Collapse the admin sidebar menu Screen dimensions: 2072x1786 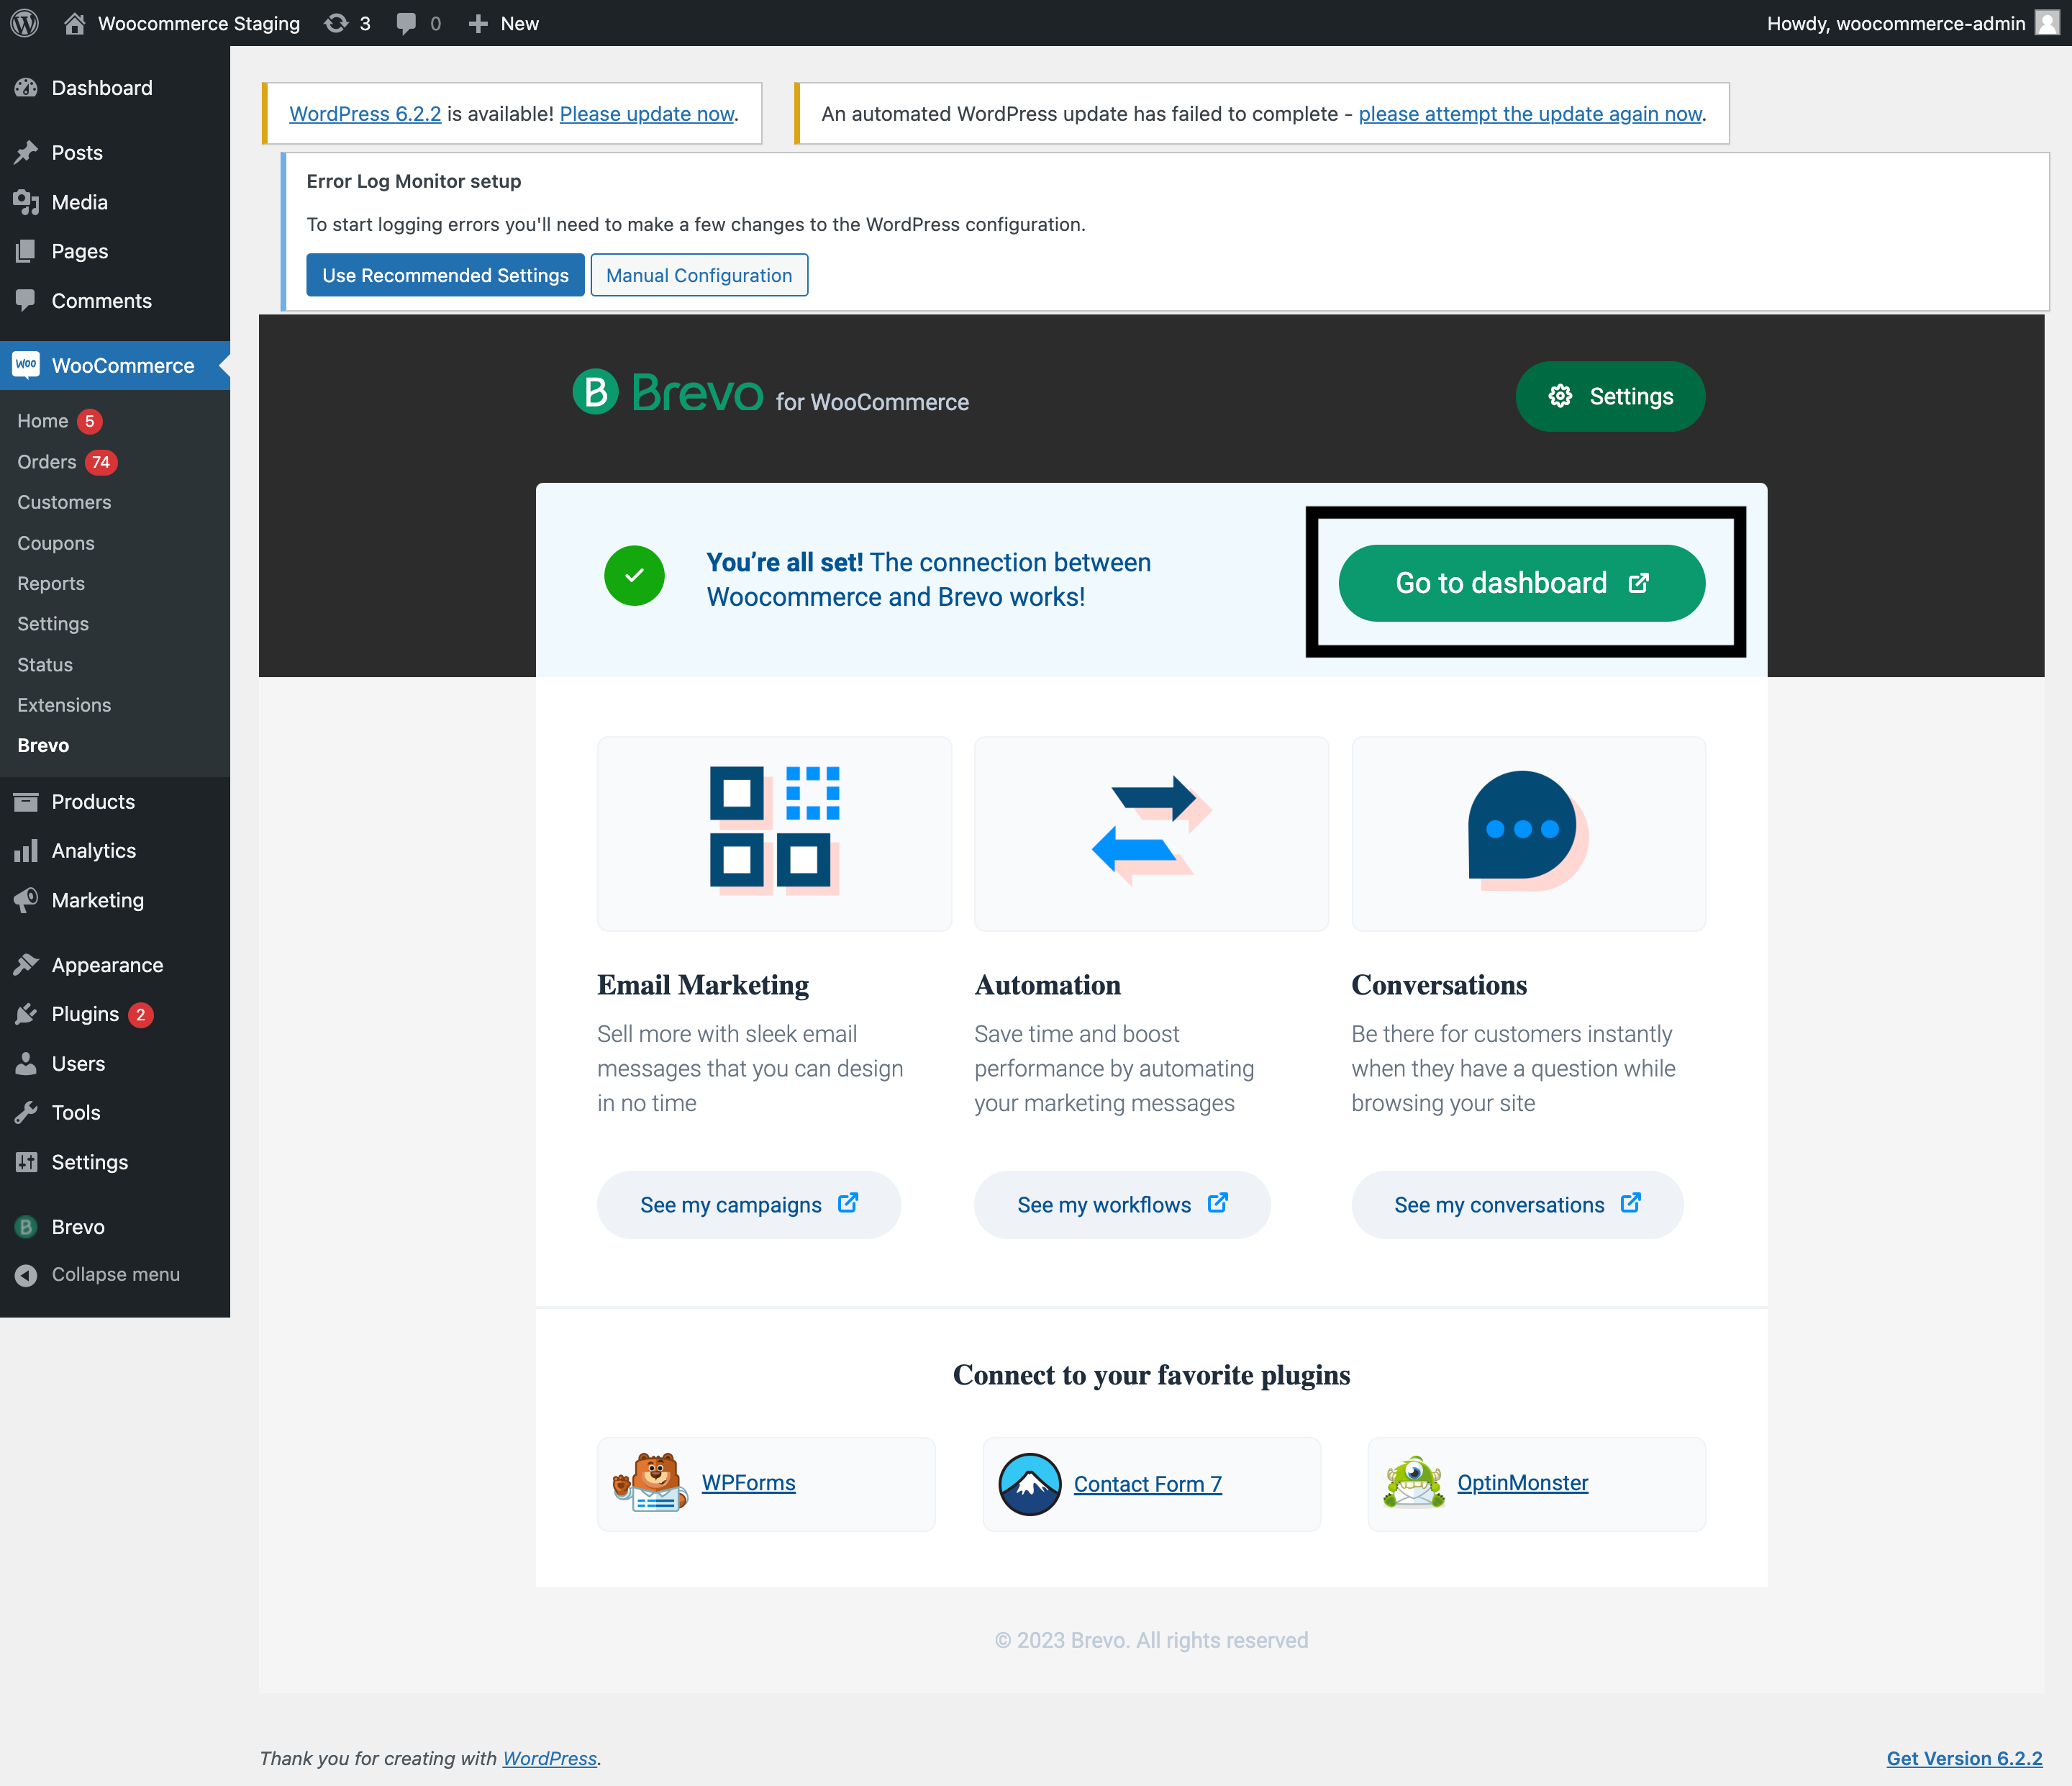click(x=100, y=1274)
